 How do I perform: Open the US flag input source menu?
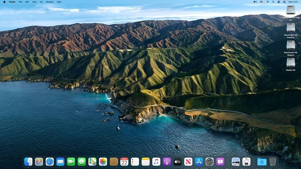(x=261, y=2)
